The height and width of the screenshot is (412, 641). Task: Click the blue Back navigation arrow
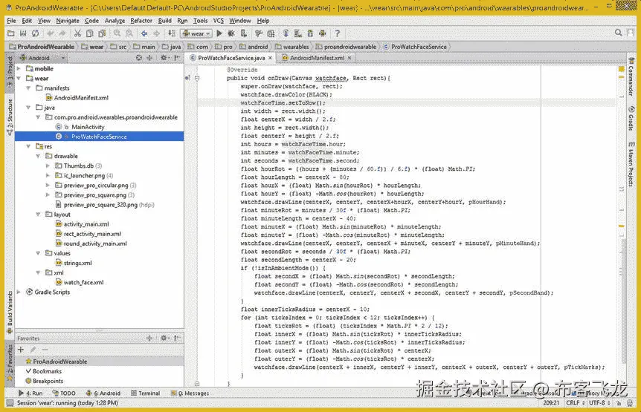click(x=144, y=33)
